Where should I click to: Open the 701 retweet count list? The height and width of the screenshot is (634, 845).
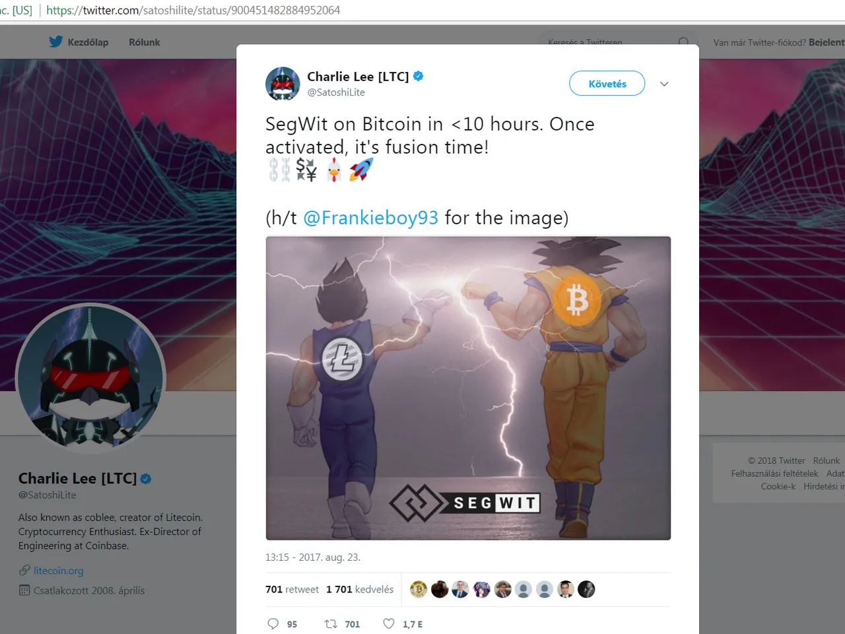292,589
